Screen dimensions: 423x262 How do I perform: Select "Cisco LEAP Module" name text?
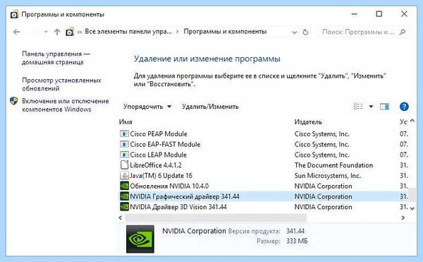pos(159,155)
